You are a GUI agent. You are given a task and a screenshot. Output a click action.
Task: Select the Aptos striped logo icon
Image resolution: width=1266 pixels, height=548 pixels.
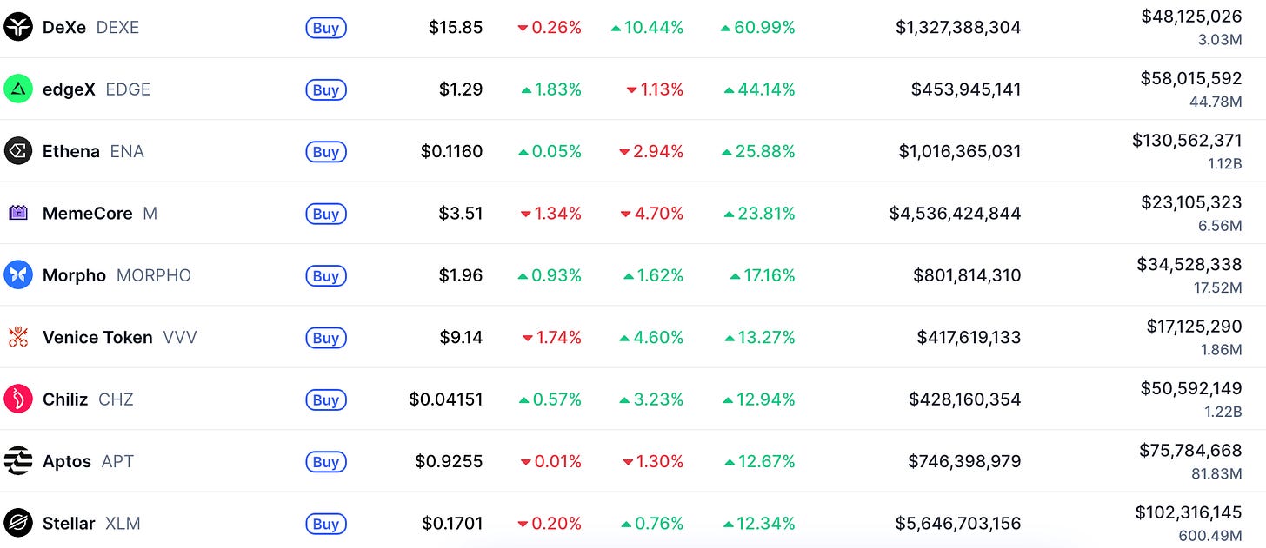(x=17, y=461)
